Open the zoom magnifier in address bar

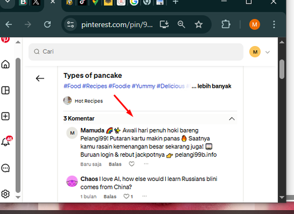181,25
